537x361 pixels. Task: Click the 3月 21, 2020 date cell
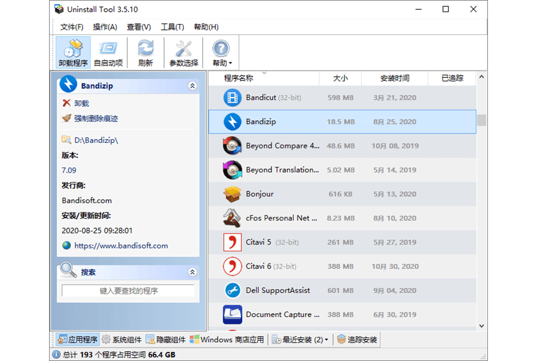click(x=395, y=98)
